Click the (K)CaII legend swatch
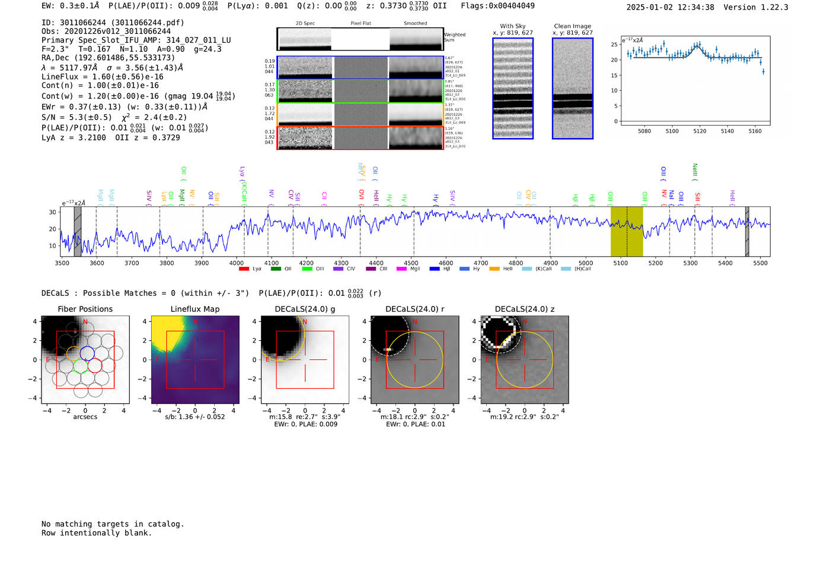Screen dimensions: 830x565 click(x=527, y=269)
